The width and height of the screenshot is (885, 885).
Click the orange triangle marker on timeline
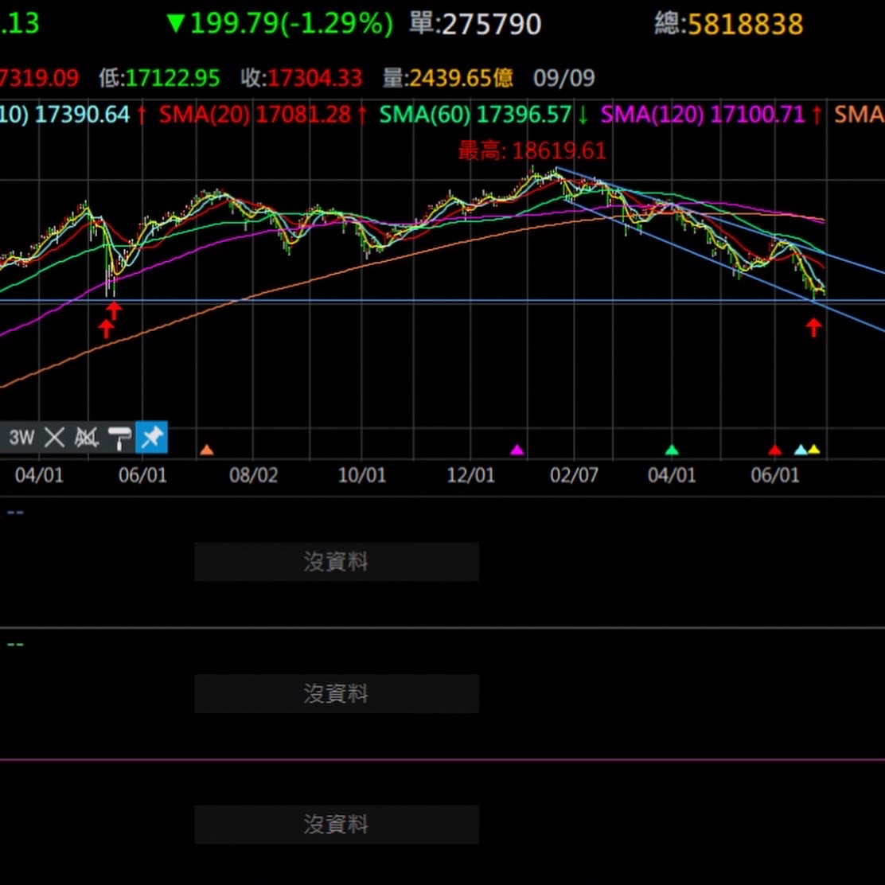[207, 450]
